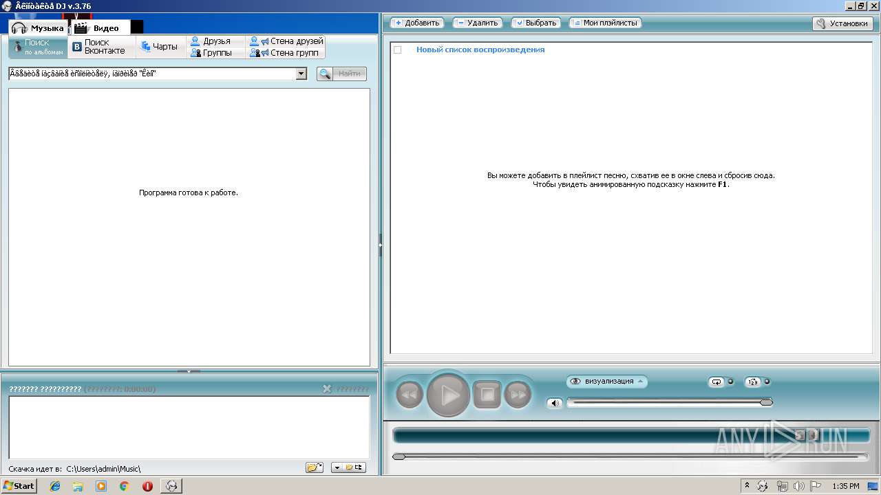Click Новый список воспроизведения title

click(480, 49)
